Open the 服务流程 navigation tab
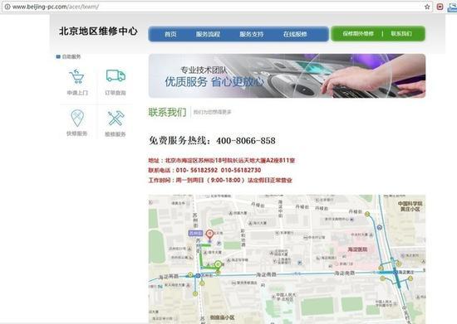Image resolution: width=457 pixels, height=324 pixels. 208,34
